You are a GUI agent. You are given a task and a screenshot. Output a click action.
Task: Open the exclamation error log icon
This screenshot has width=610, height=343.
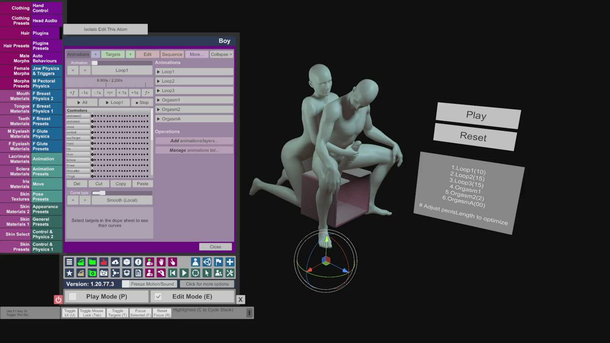(138, 262)
